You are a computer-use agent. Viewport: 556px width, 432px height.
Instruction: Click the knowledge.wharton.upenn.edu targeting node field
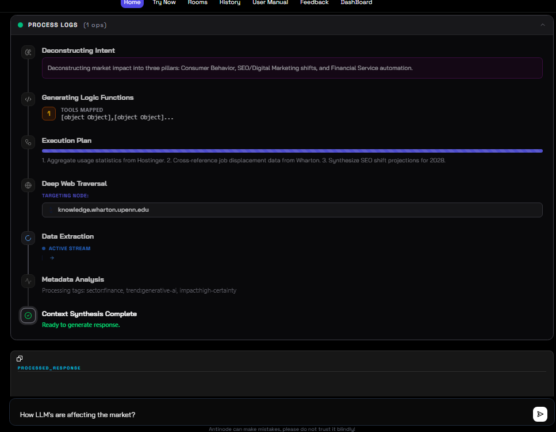292,209
